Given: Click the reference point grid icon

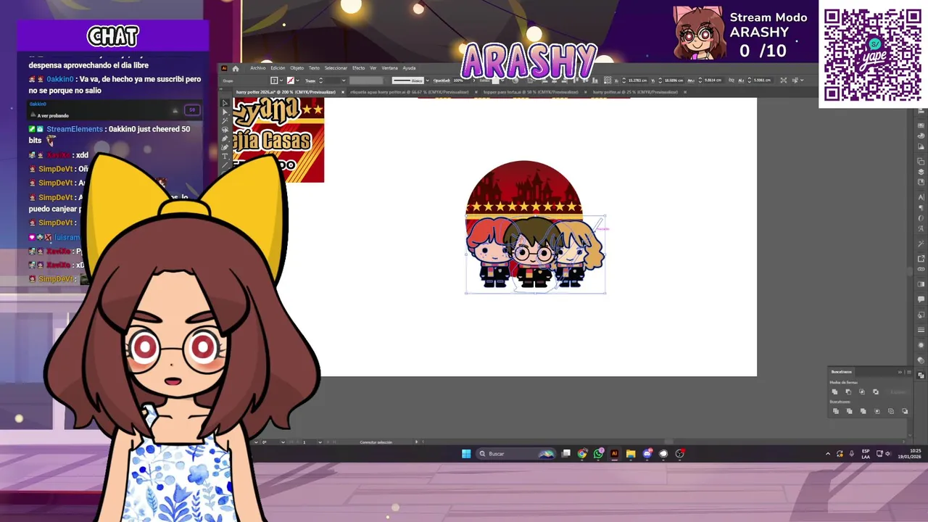Looking at the screenshot, I should (x=608, y=80).
